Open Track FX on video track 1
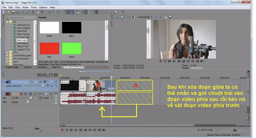256x138 pixels. pos(40,82)
